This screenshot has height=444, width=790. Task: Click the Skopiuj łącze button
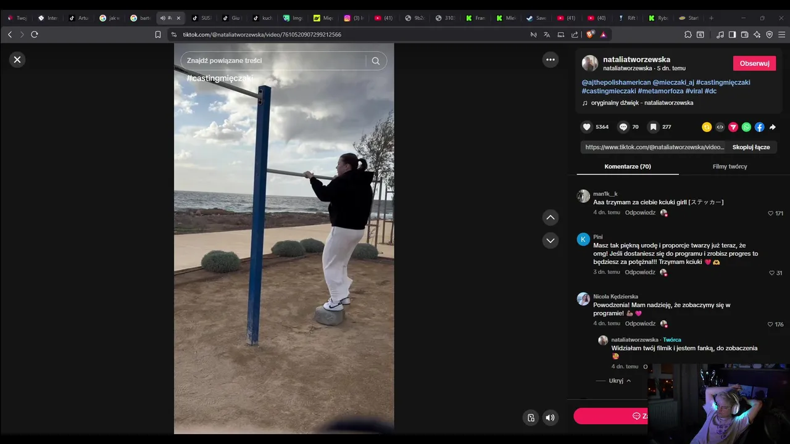751,147
